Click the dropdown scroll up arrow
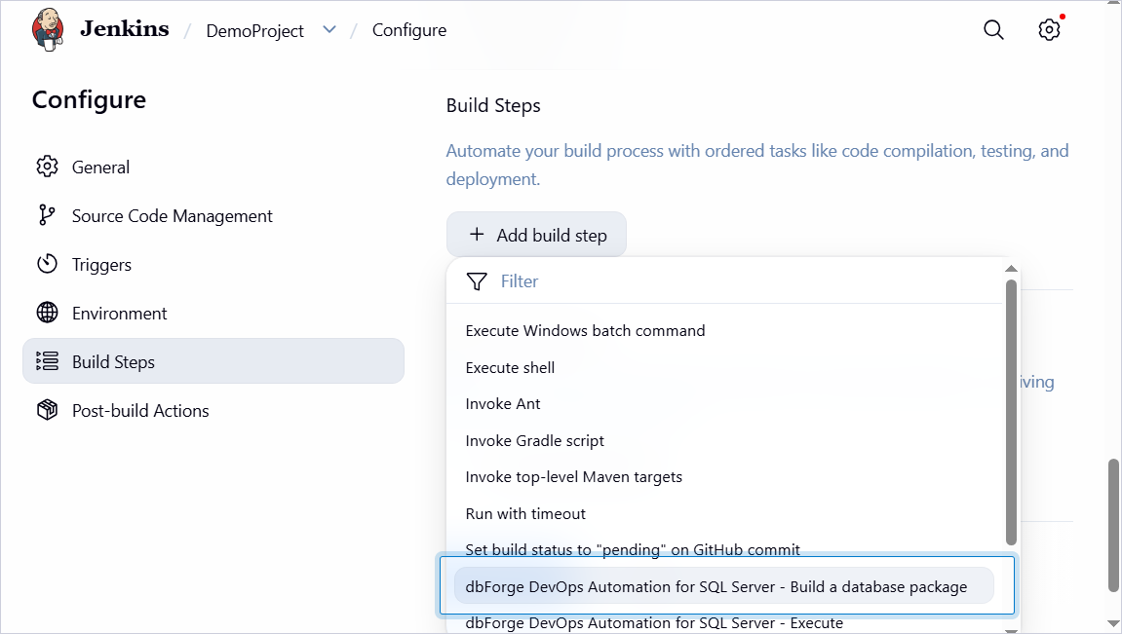The image size is (1122, 634). pos(1011,269)
